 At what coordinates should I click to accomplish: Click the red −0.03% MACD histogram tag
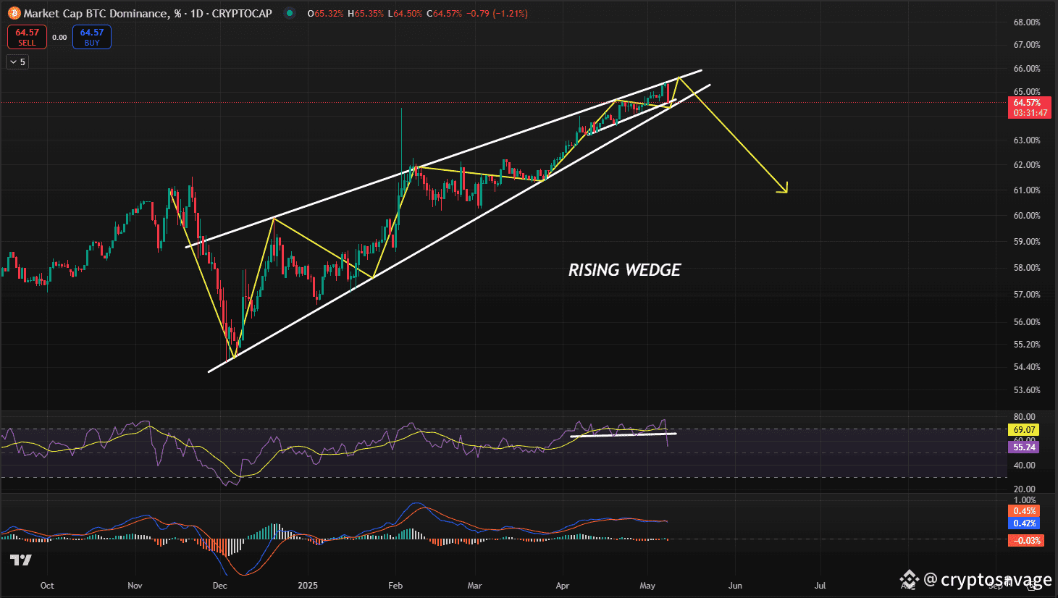[x=1026, y=541]
